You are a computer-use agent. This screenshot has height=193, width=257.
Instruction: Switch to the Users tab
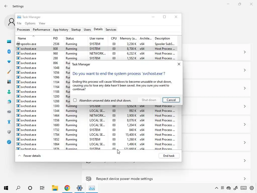click(x=87, y=30)
